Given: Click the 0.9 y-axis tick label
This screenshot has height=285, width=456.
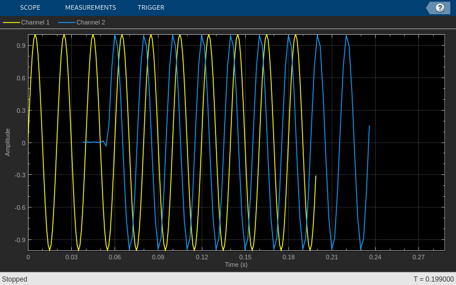Looking at the screenshot, I should 22,46.
